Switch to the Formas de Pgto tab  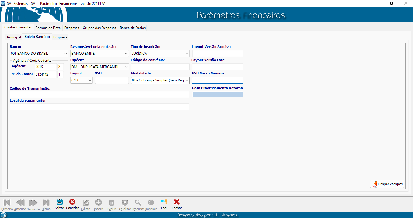48,28
